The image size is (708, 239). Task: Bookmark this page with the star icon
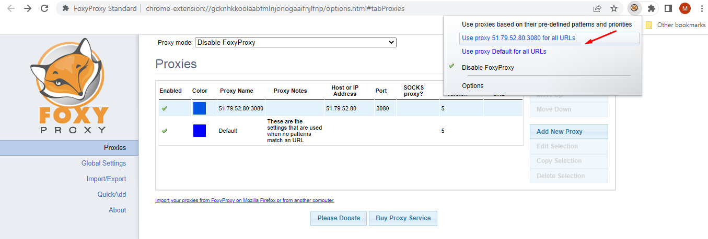coord(614,8)
